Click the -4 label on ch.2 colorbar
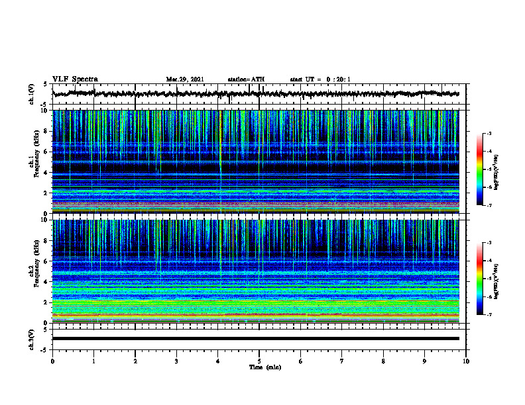Image resolution: width=525 pixels, height=405 pixels. (489, 261)
